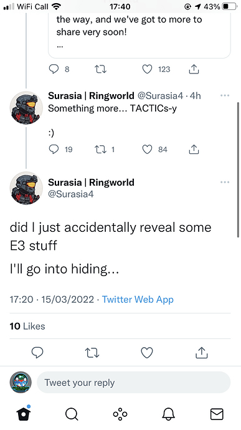Viewport: 241px width, 430px height.
Task: Open reply thread with 19 comments
Action: (x=54, y=150)
